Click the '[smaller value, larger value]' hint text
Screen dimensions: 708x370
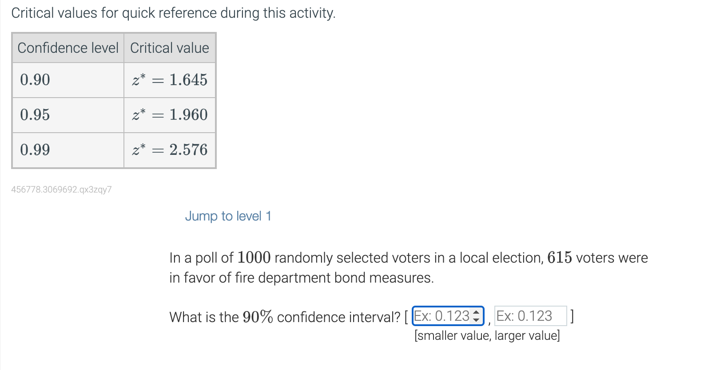pos(487,335)
